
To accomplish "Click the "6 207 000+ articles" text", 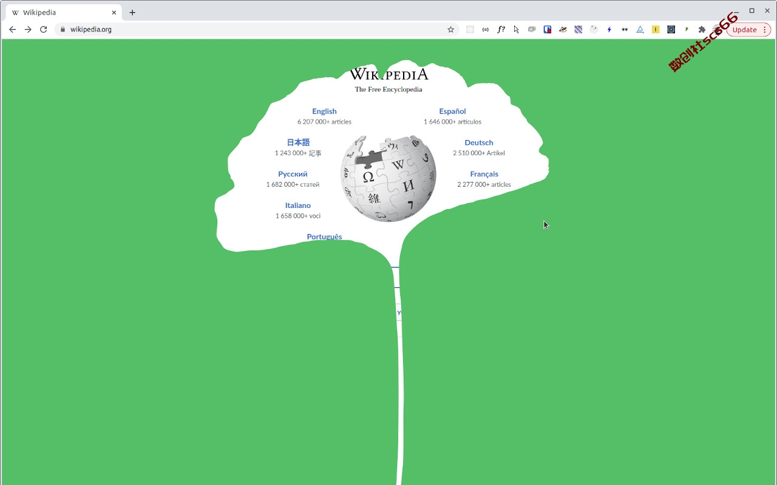I will pyautogui.click(x=324, y=122).
